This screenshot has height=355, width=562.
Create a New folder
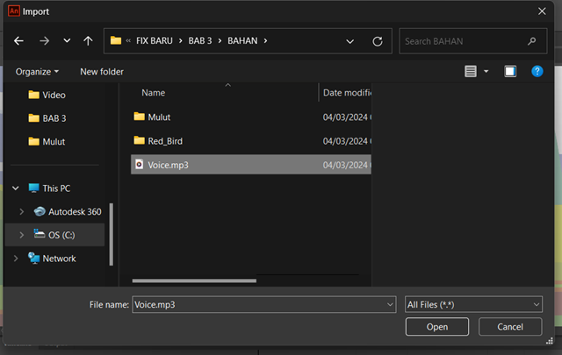click(102, 72)
